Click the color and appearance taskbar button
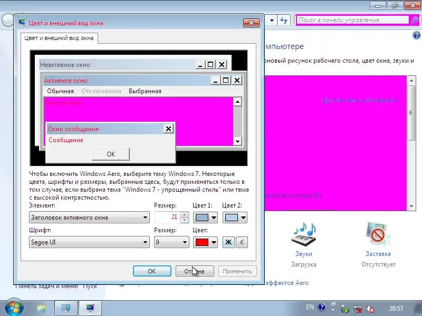The image size is (422, 316). [90, 308]
